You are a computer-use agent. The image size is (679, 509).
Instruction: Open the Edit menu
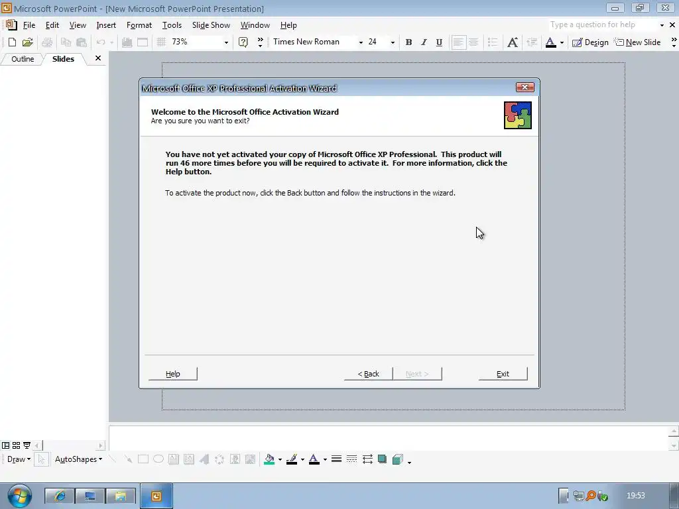[x=52, y=25]
